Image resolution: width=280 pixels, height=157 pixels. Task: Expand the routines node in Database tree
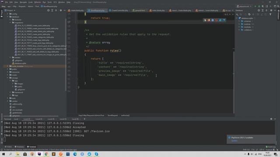pyautogui.click(x=239, y=24)
